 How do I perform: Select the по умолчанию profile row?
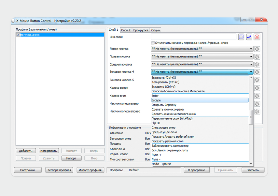60,35
